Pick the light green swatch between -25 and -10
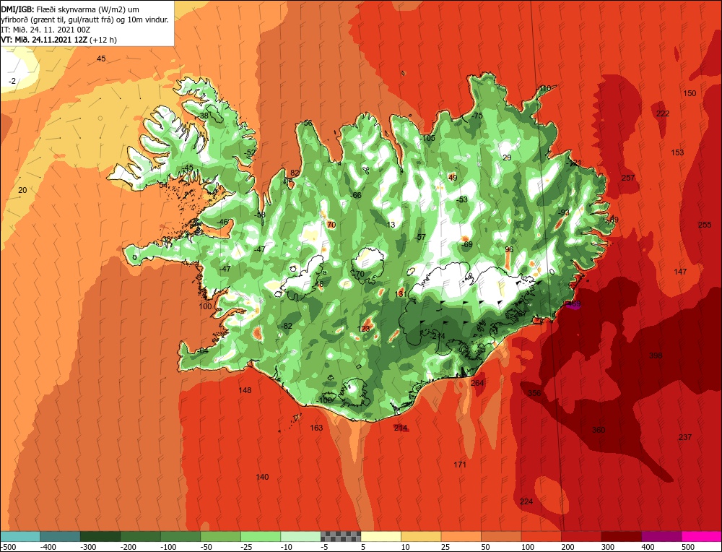The image size is (722, 552). tap(261, 536)
